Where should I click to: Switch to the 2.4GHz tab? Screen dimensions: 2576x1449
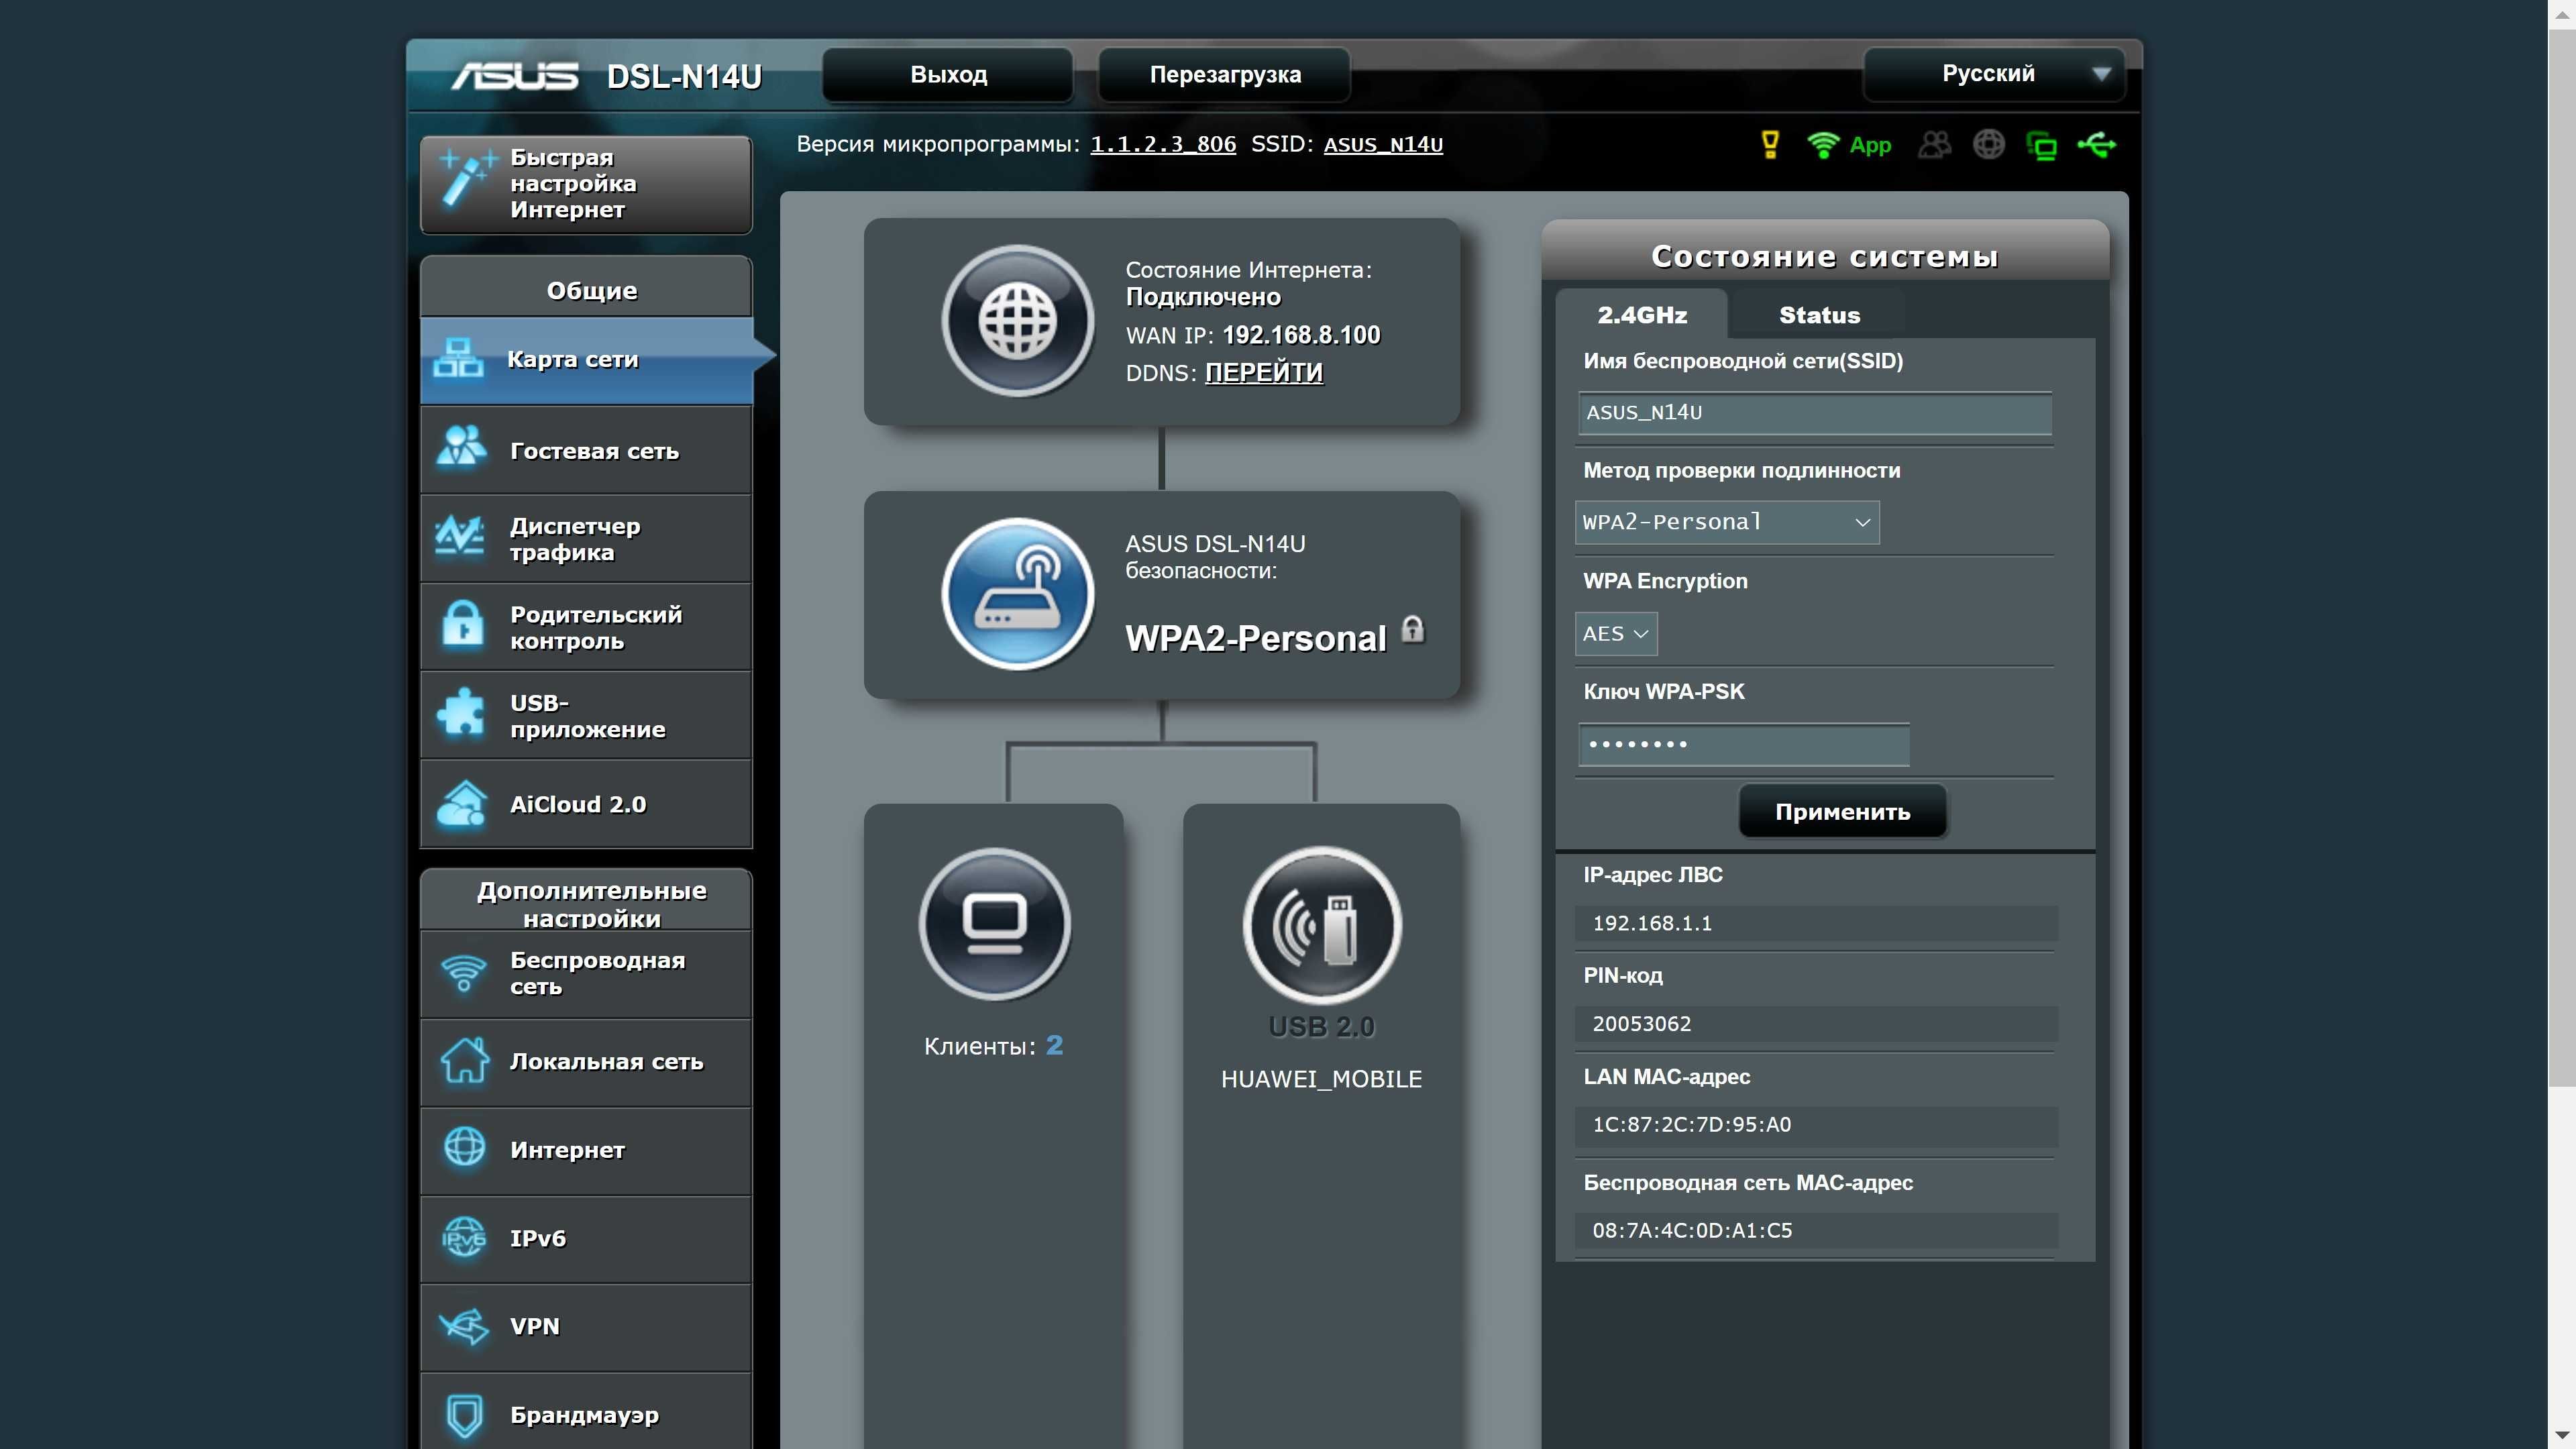click(x=1641, y=315)
